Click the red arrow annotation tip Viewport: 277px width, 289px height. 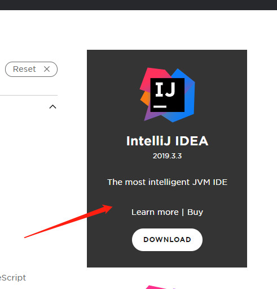coord(111,207)
